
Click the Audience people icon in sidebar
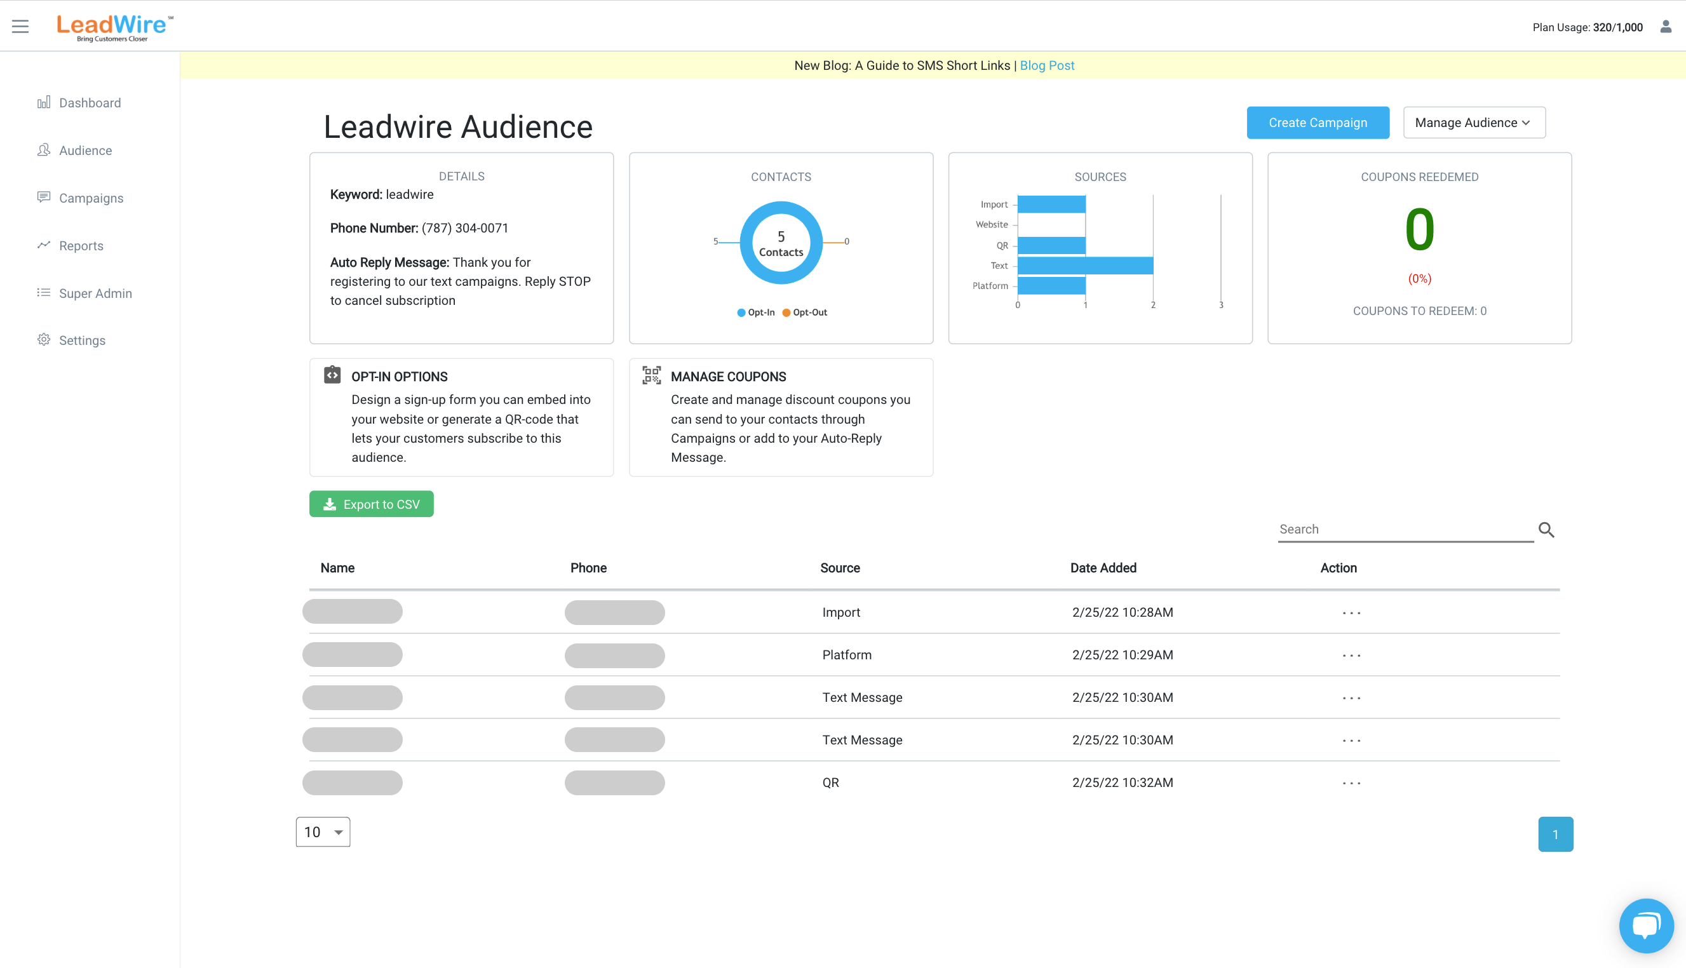click(x=44, y=151)
